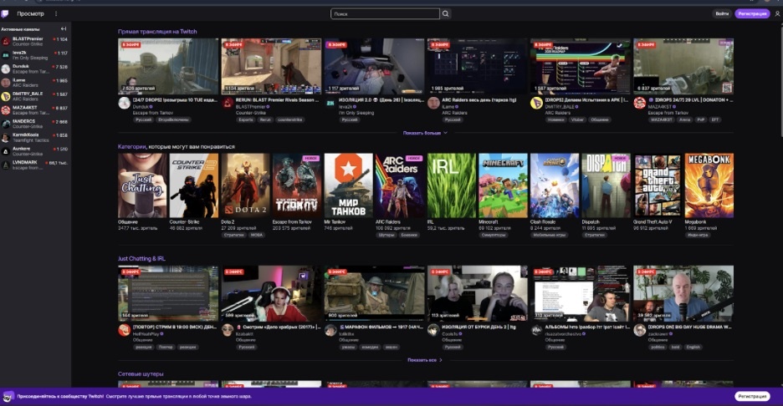
Task: Click the Шутеры tag under ARC Raiders category
Action: [386, 235]
